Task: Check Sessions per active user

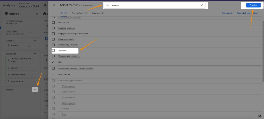Action: click(x=53, y=56)
